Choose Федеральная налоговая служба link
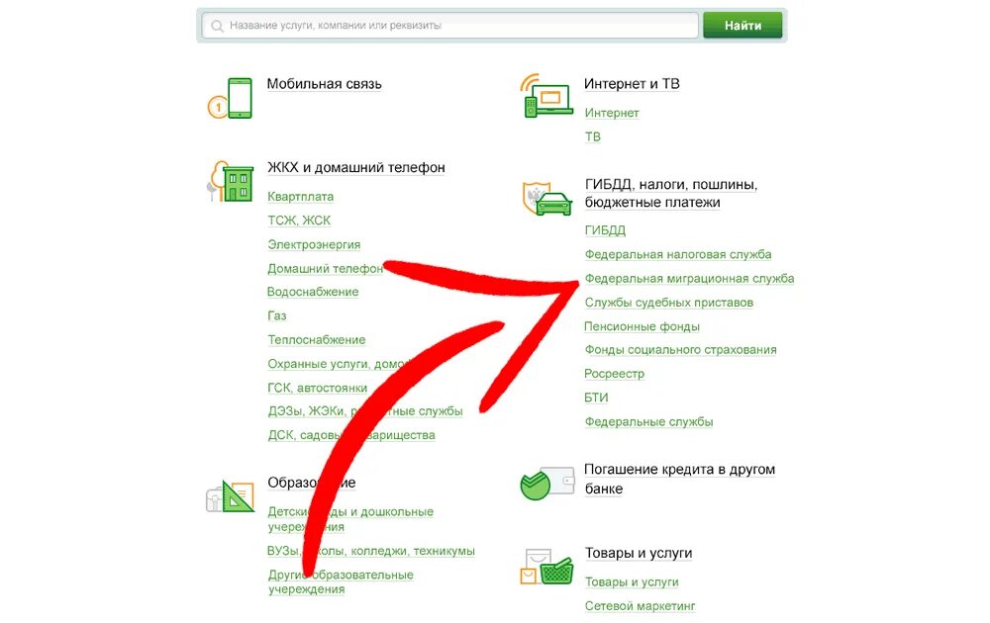Image resolution: width=990 pixels, height=623 pixels. tap(678, 254)
